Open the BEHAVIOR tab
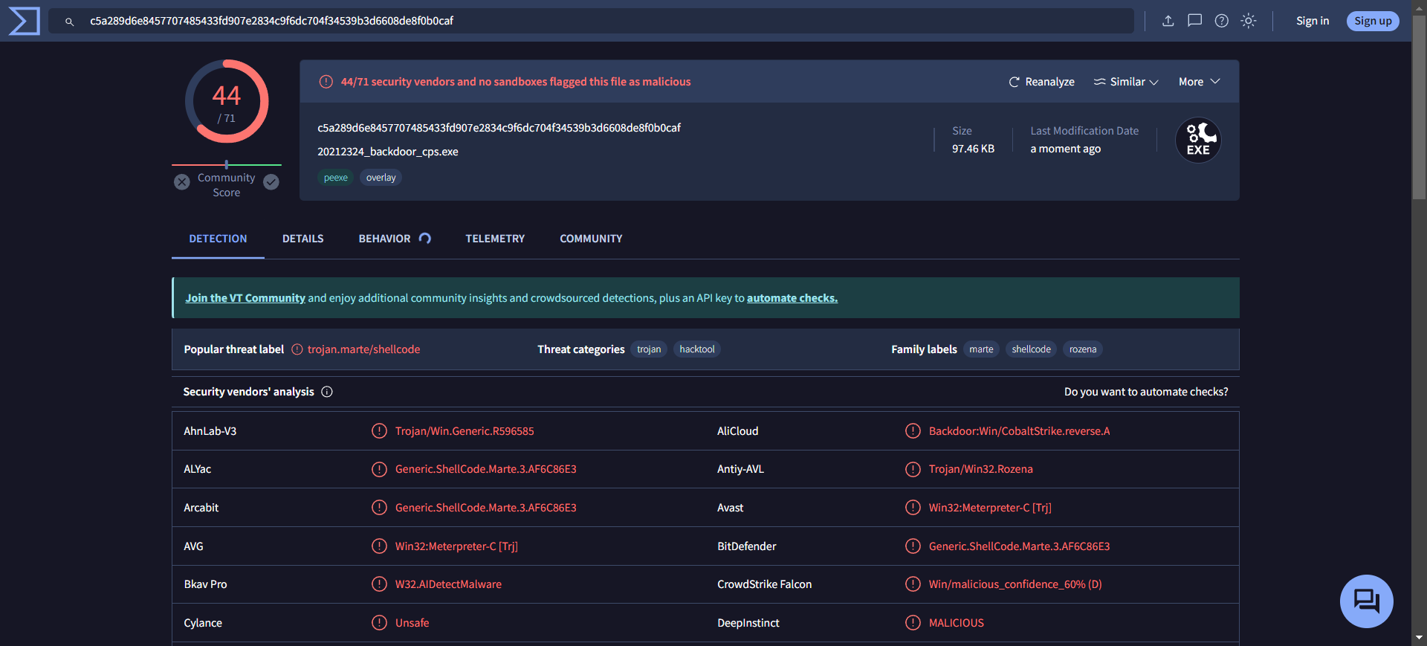This screenshot has height=646, width=1427. (x=395, y=239)
